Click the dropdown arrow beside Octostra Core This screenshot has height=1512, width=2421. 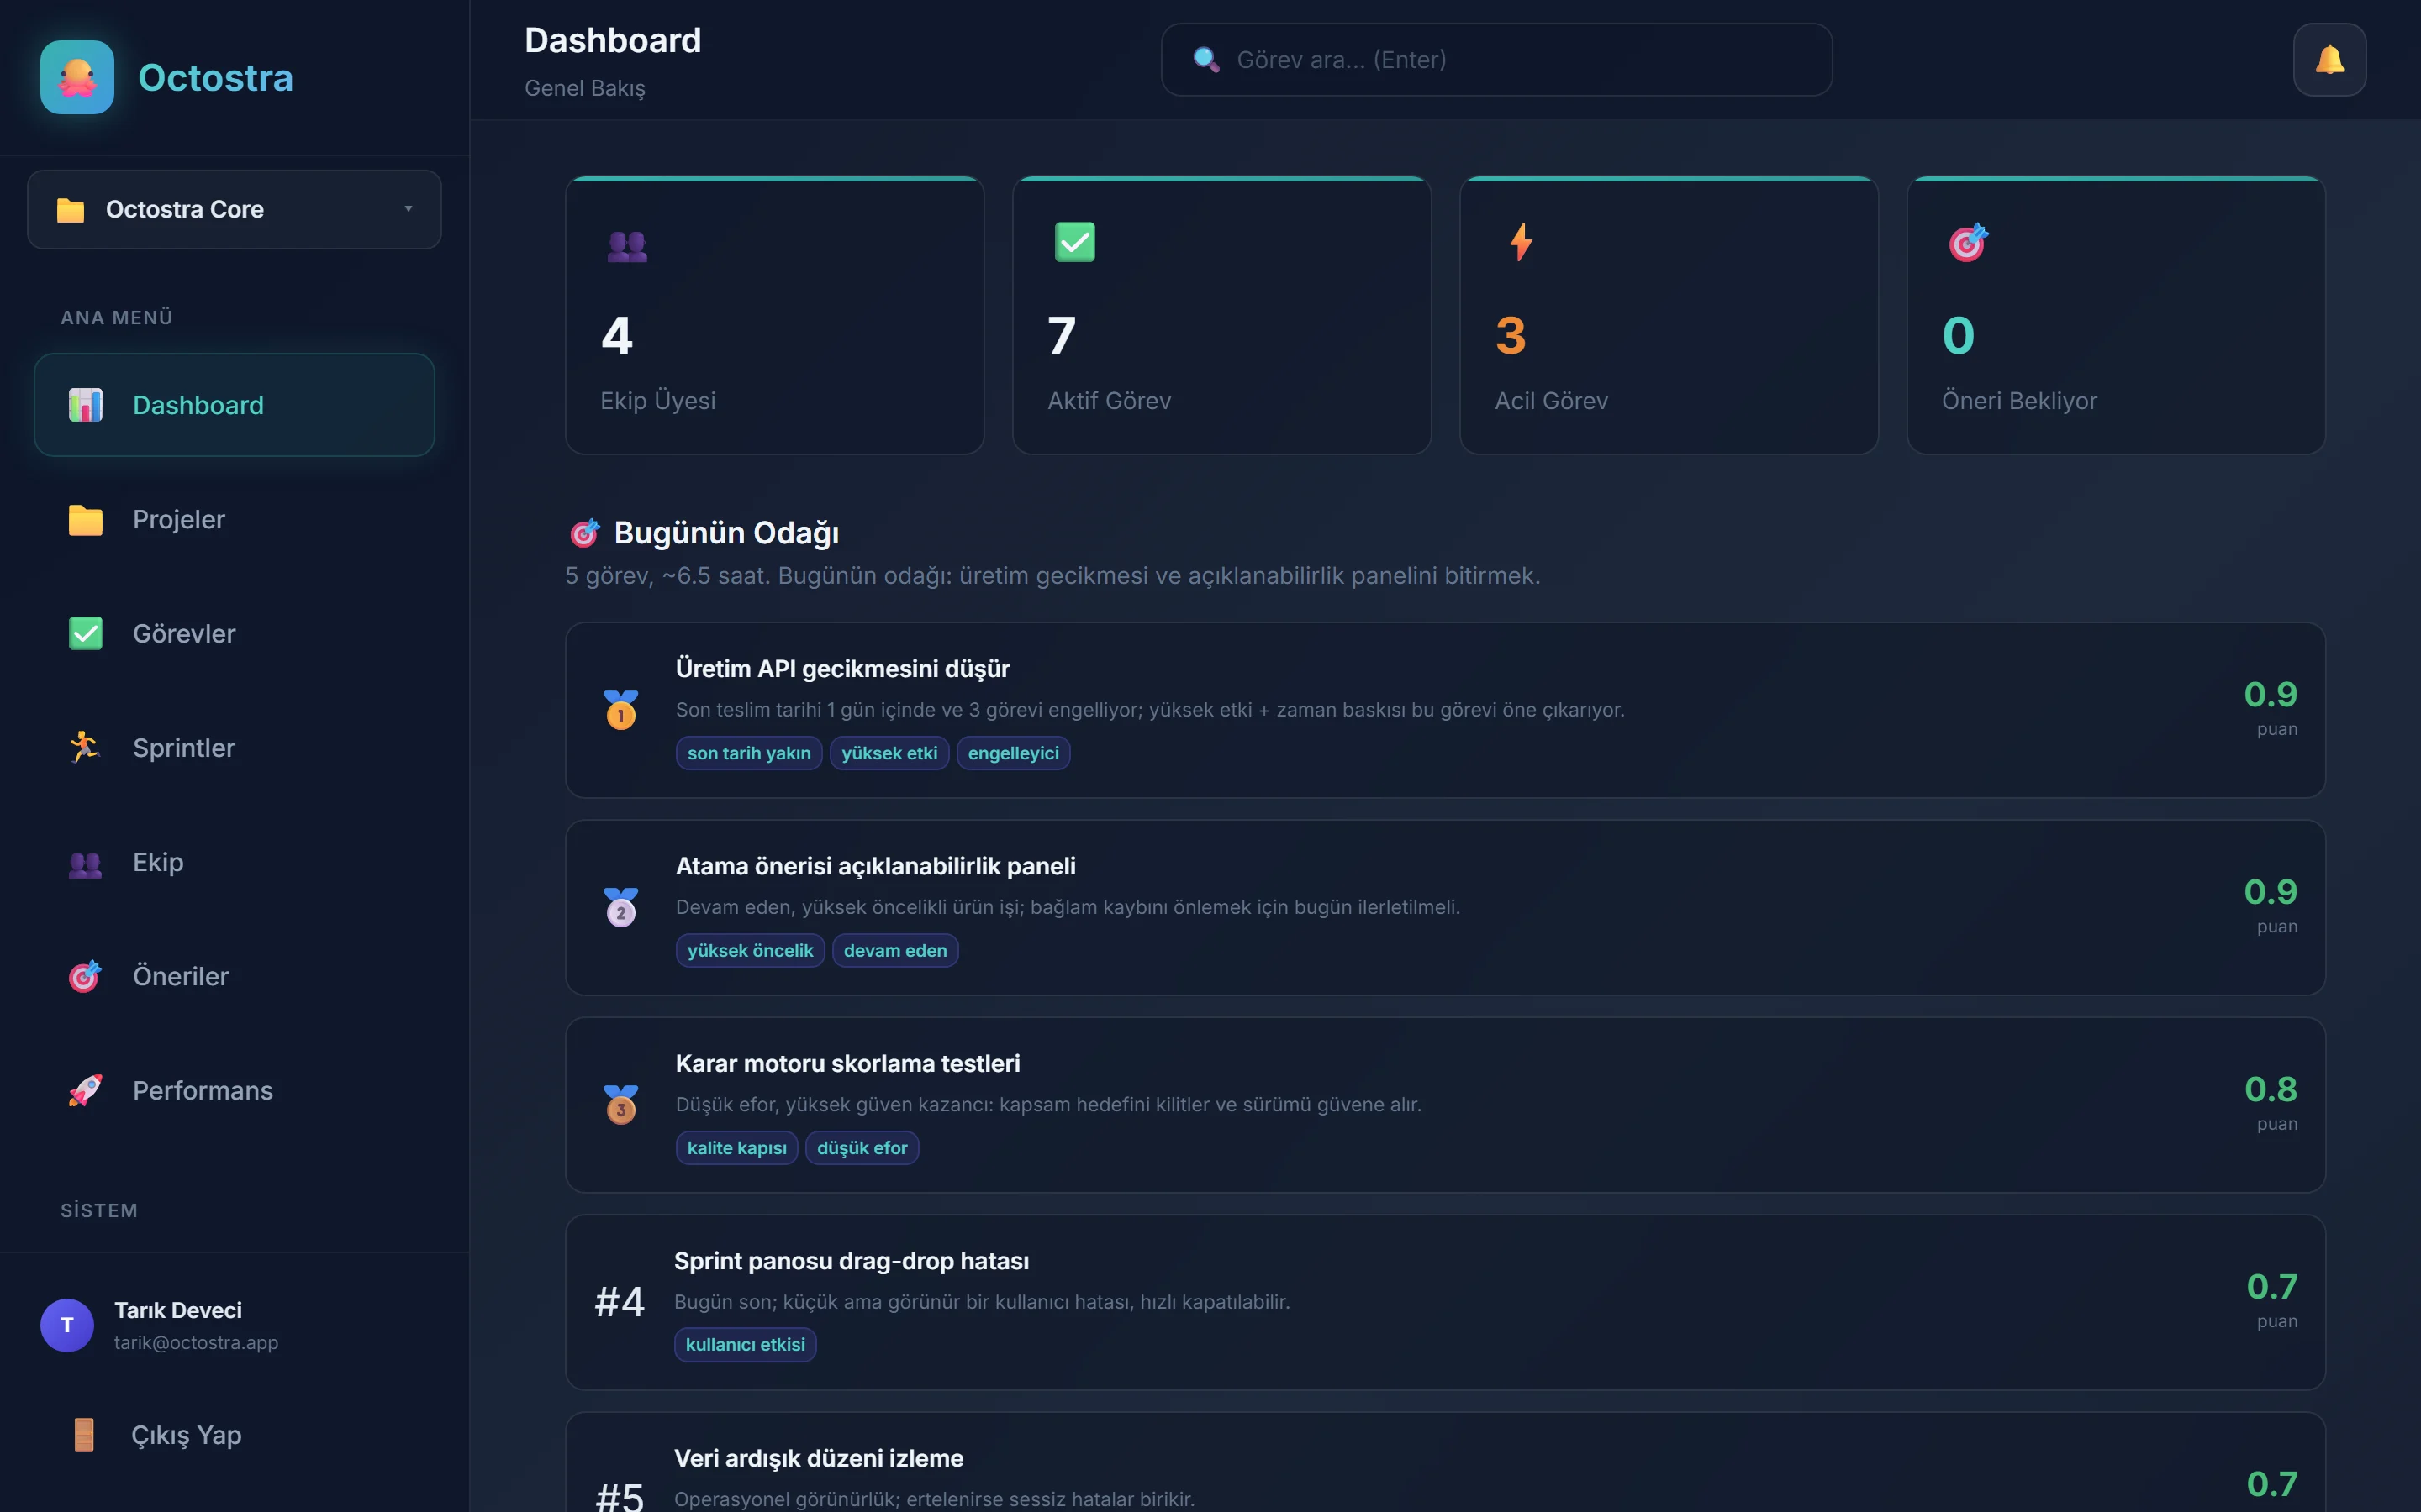(409, 209)
